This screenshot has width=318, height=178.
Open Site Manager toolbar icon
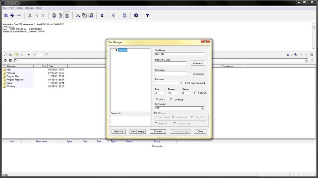point(6,15)
